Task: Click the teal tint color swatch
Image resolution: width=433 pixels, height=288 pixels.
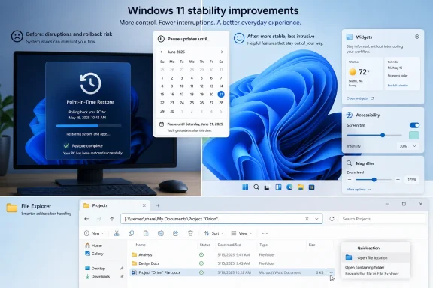Action: coord(414,135)
